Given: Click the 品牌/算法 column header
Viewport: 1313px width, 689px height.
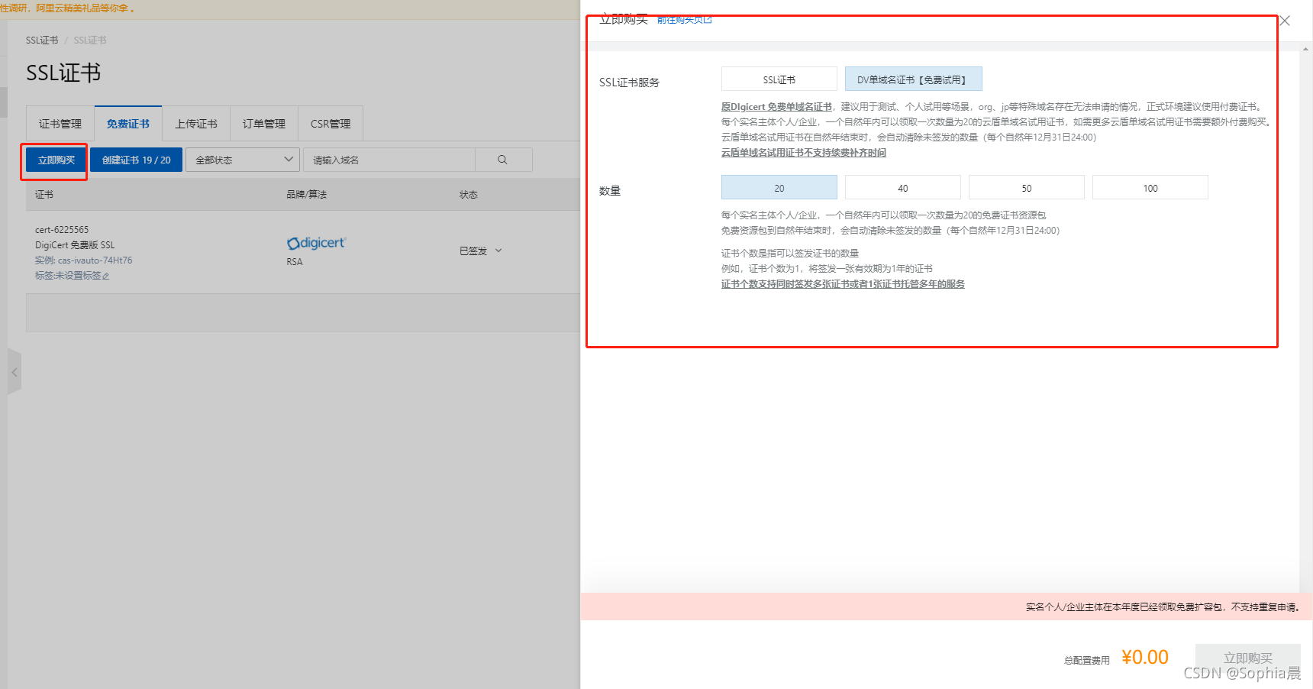Looking at the screenshot, I should tap(306, 195).
